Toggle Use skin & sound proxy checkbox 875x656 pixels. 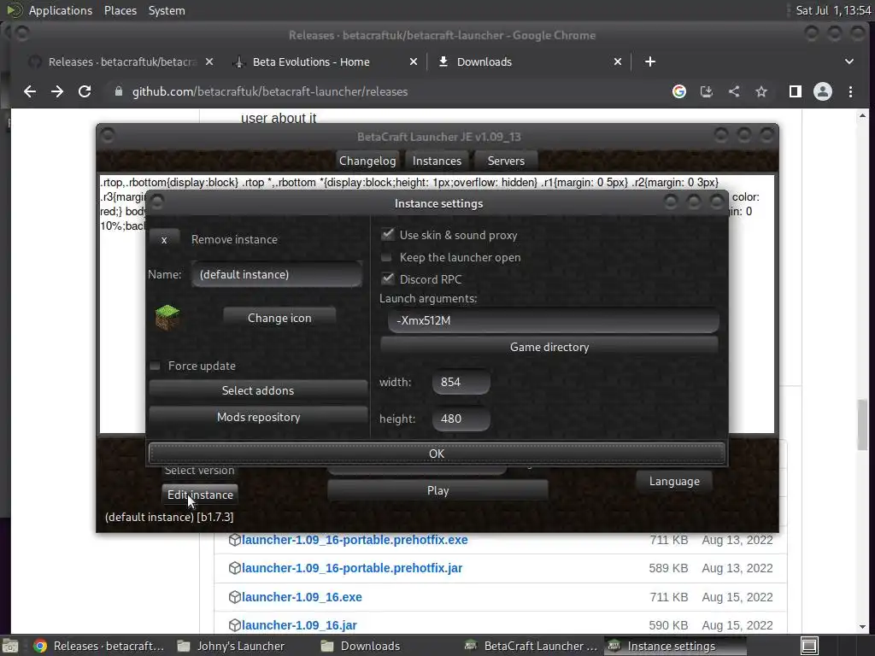[x=387, y=234]
